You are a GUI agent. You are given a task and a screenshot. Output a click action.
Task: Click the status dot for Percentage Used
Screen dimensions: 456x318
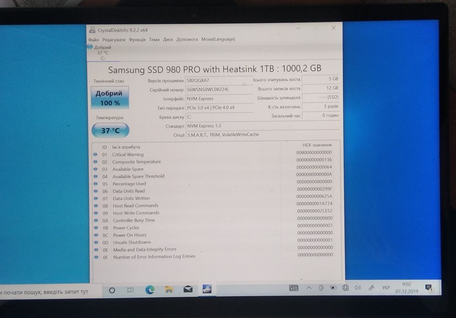95,183
